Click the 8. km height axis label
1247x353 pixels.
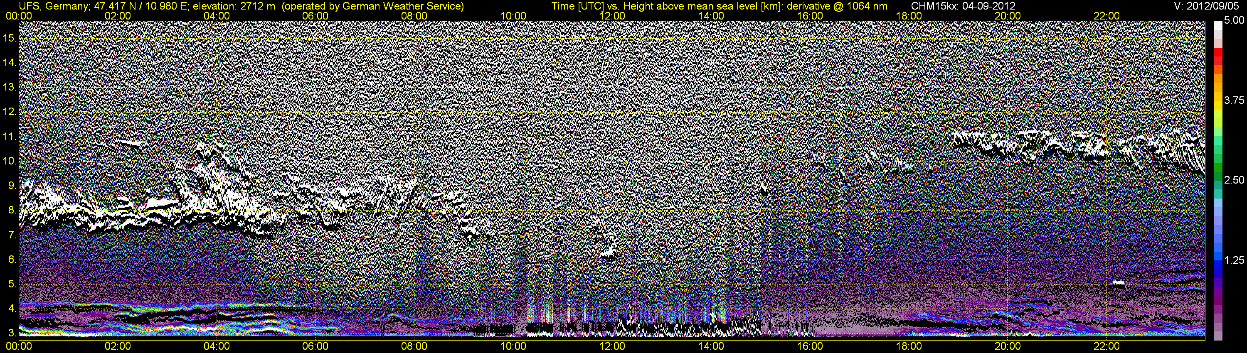click(x=12, y=211)
